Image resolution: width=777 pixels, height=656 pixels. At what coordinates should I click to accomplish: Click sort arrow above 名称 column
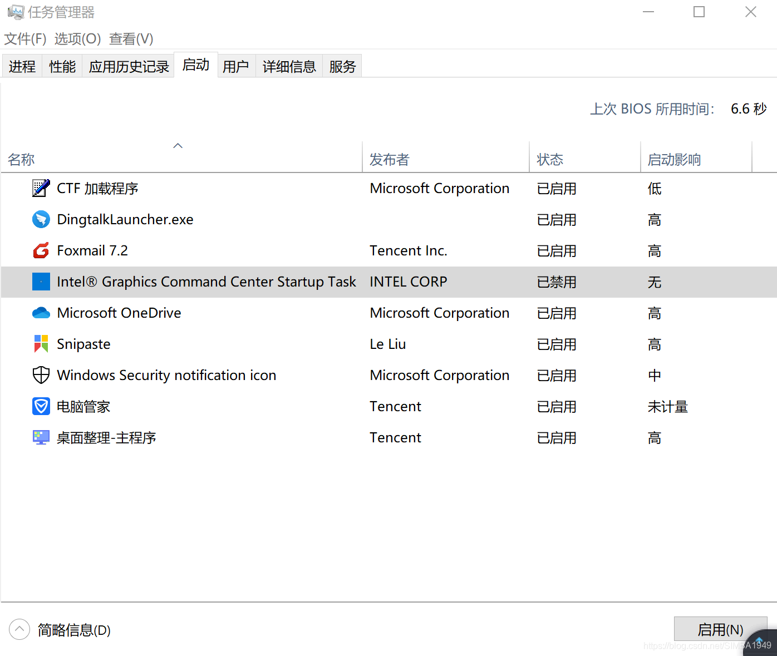(178, 146)
